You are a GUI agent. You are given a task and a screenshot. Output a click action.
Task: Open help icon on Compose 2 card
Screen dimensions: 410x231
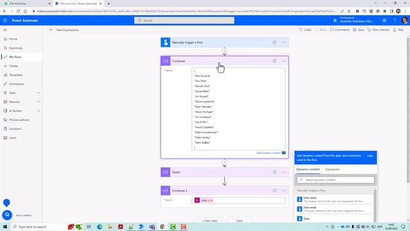coord(275,191)
